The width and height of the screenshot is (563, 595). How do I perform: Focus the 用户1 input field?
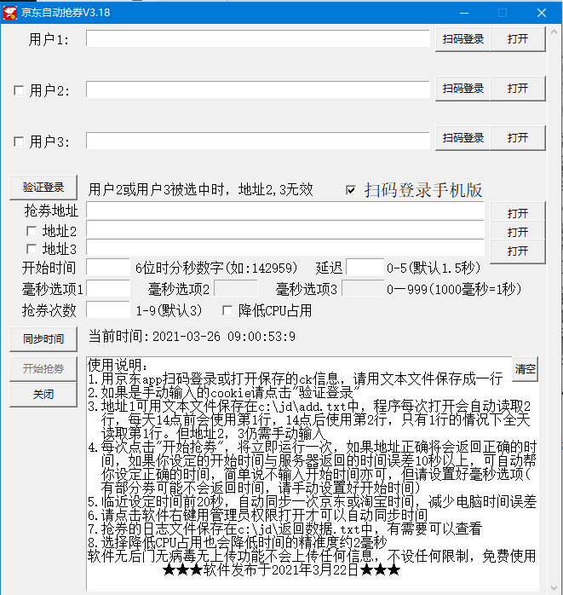click(258, 38)
